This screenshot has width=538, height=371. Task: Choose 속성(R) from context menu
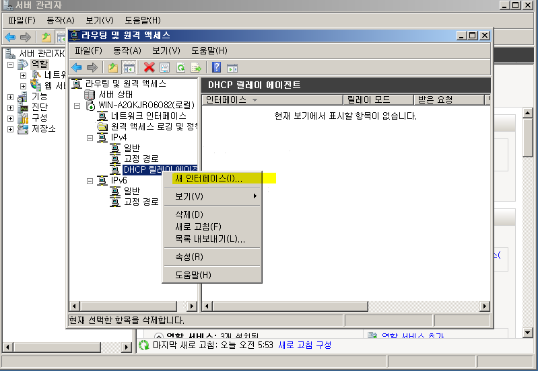click(x=211, y=257)
